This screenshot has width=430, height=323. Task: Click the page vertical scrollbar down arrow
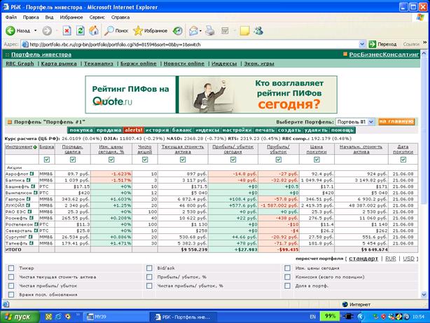click(424, 295)
